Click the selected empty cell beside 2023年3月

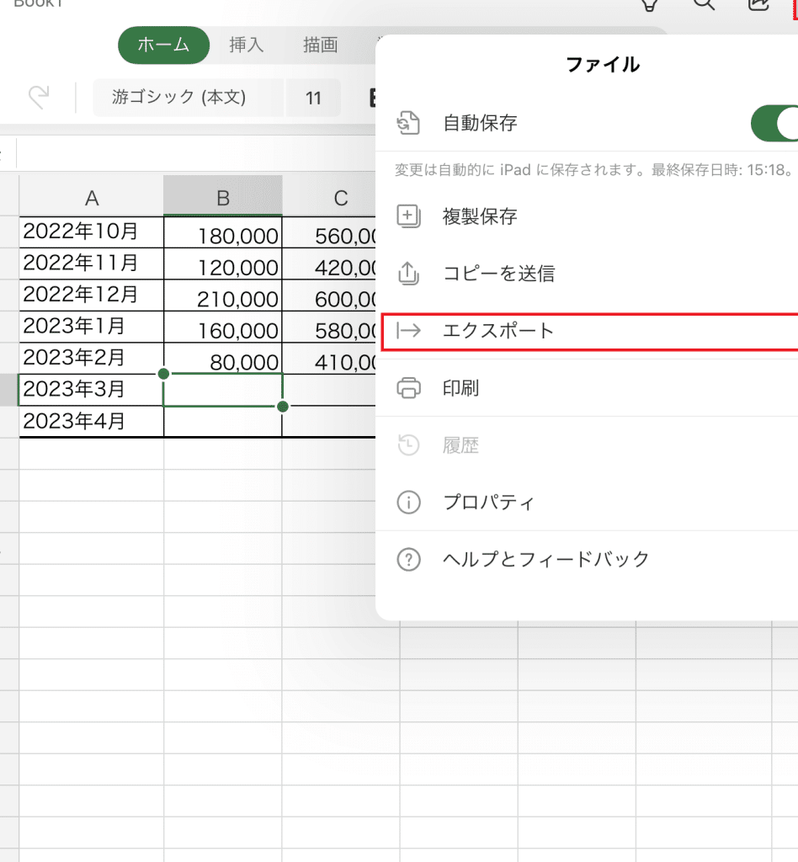pos(222,390)
